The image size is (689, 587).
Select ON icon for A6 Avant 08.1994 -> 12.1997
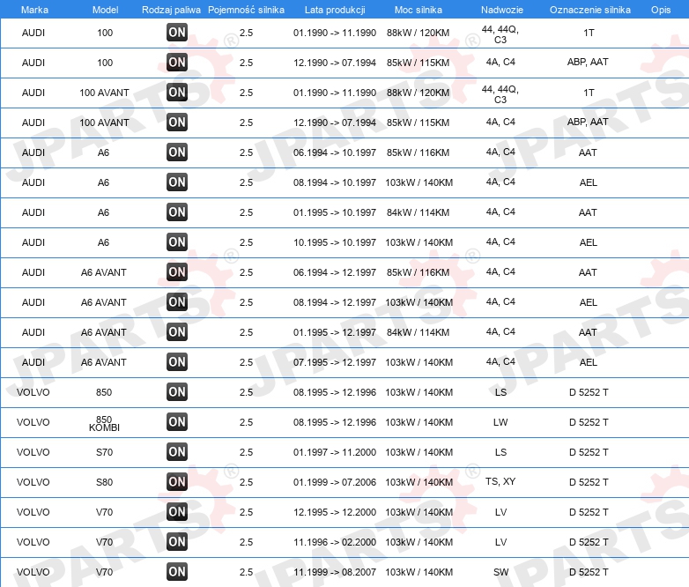pos(177,301)
